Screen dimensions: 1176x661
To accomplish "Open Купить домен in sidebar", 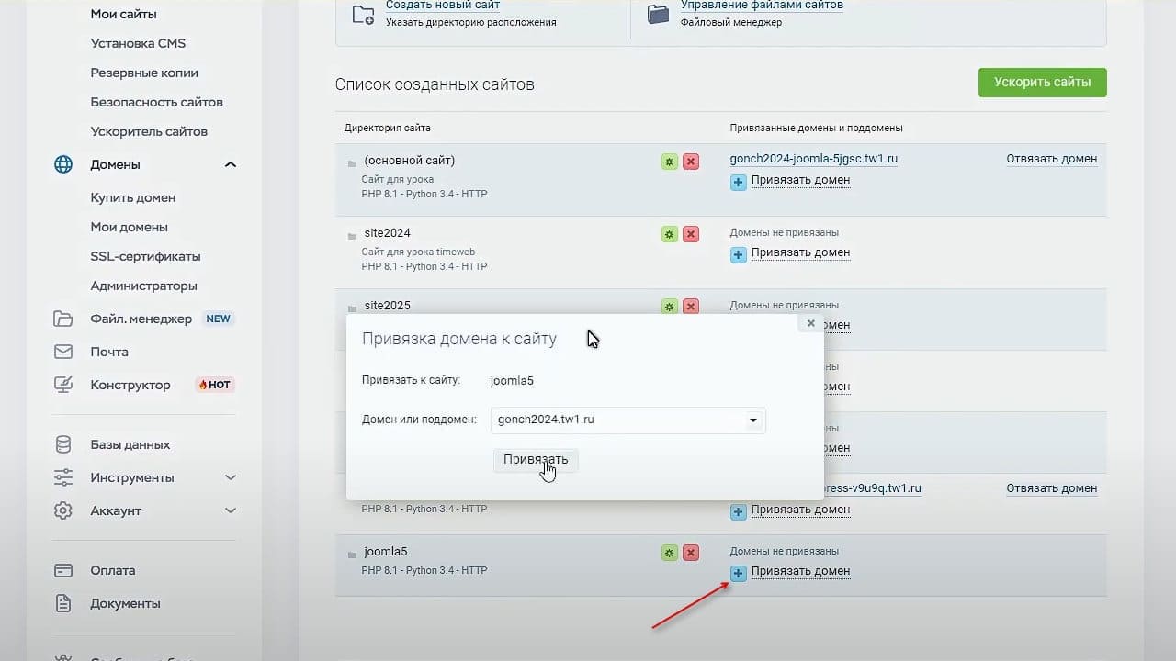I will tap(133, 197).
